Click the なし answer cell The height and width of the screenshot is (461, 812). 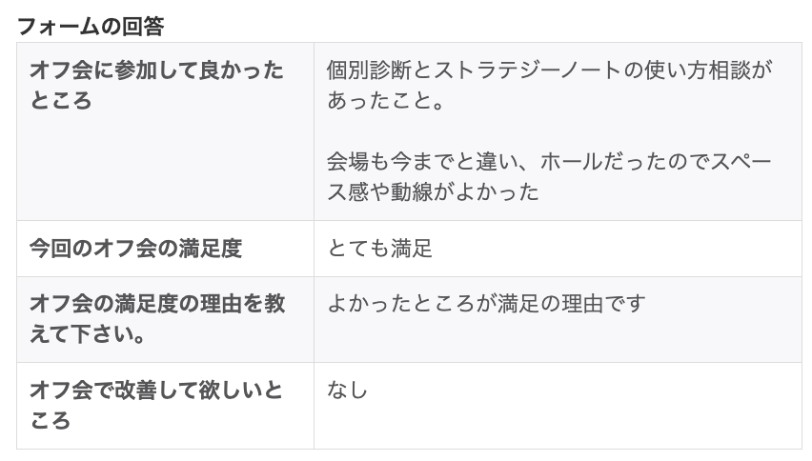point(347,390)
